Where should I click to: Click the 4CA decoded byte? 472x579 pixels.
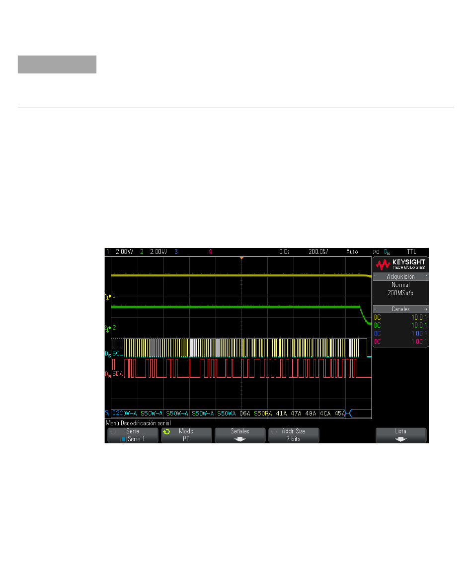[x=325, y=414]
